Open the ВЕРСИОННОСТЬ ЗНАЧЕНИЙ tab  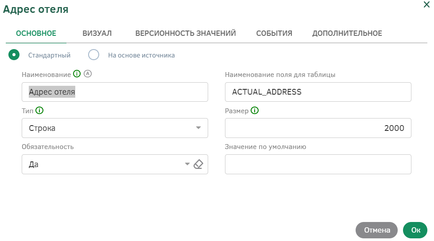pos(186,34)
